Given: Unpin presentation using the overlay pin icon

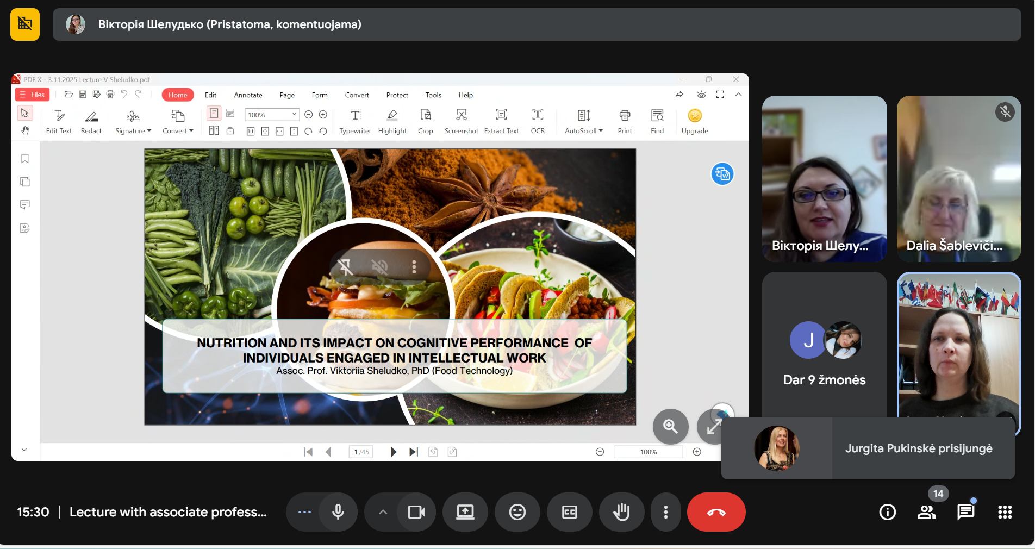Looking at the screenshot, I should pos(346,266).
